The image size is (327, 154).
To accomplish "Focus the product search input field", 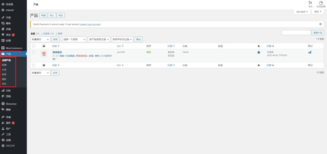I will pyautogui.click(x=296, y=33).
